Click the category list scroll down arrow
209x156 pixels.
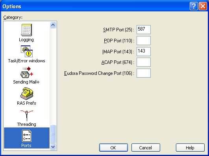pyautogui.click(x=53, y=147)
